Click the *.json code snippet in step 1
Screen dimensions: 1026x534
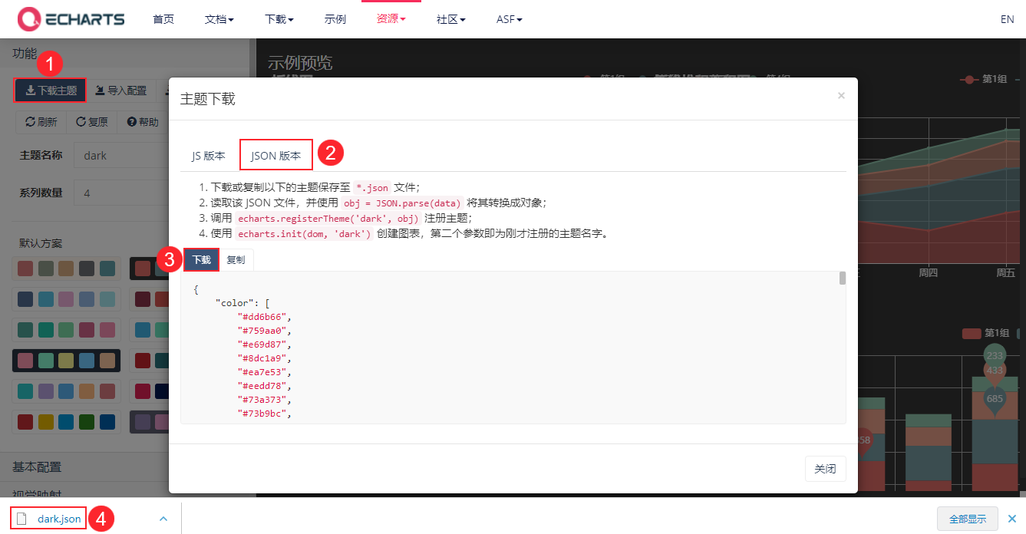click(372, 187)
